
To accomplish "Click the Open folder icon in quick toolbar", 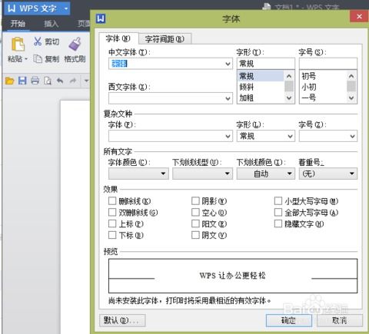I will (x=10, y=81).
